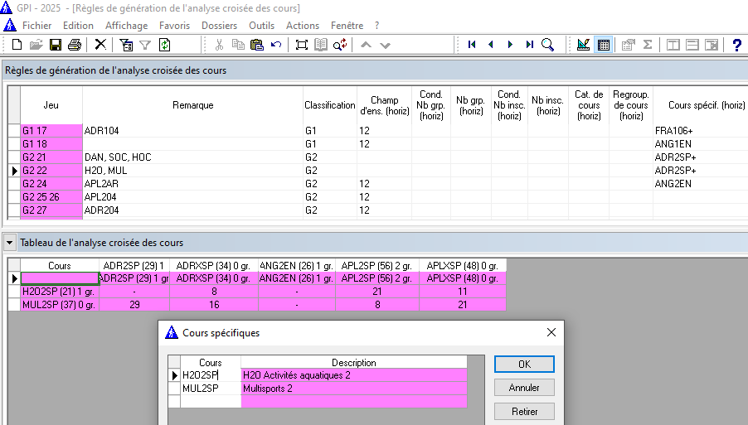The image size is (748, 425).
Task: Toggle the table grid view button
Action: pos(604,45)
